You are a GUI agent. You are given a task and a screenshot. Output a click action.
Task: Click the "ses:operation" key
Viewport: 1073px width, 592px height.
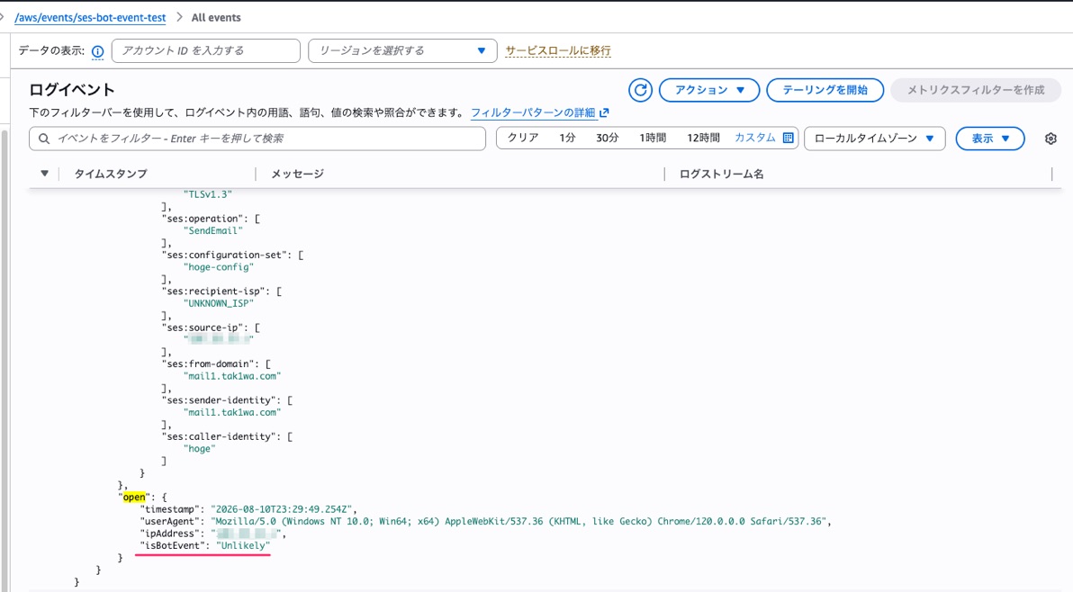tap(203, 219)
